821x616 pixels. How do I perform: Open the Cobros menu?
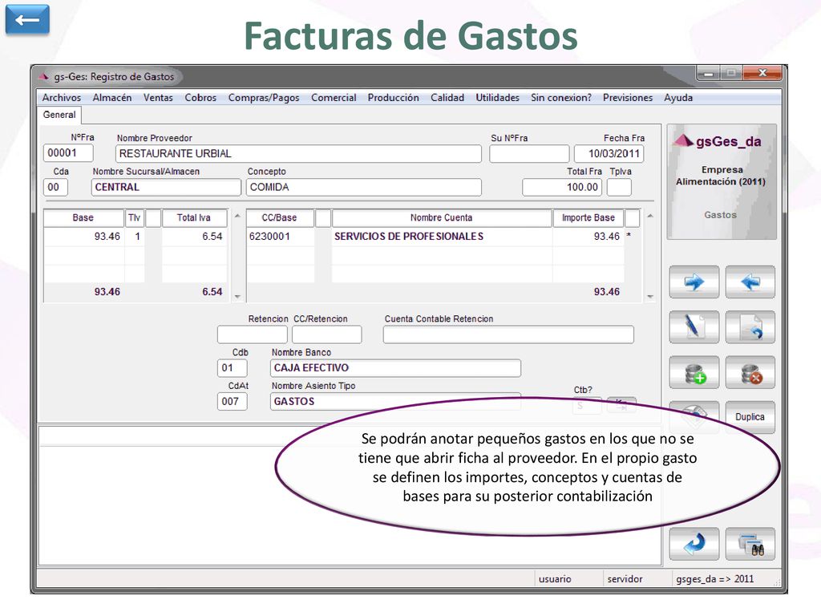(200, 97)
